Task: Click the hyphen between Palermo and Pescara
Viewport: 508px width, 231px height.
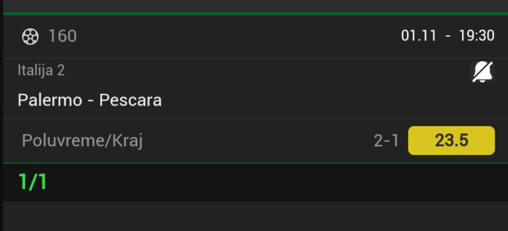Action: pyautogui.click(x=90, y=101)
